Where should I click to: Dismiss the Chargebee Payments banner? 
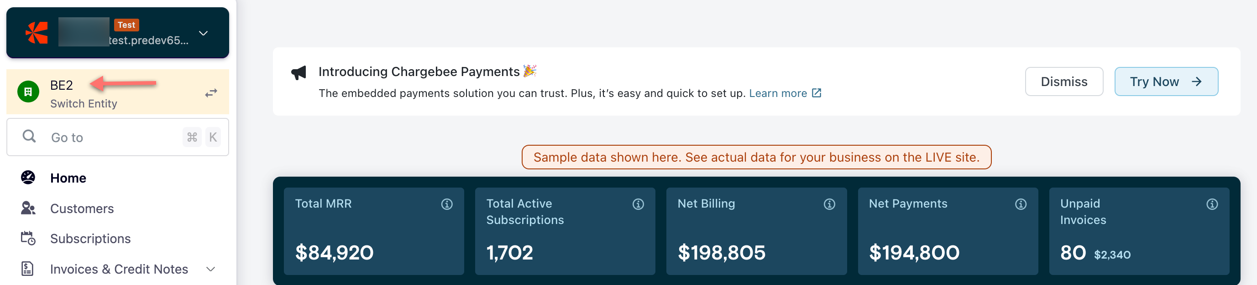pyautogui.click(x=1063, y=81)
